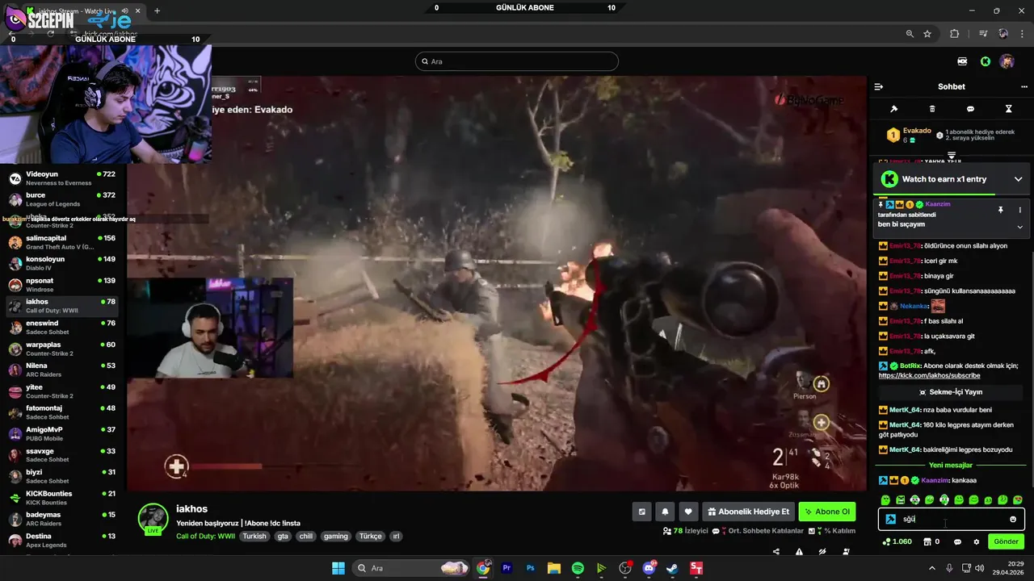Screen dimensions: 1034x581
Task: Unpin Kaanzim's pinned message
Action: [x=1000, y=210]
